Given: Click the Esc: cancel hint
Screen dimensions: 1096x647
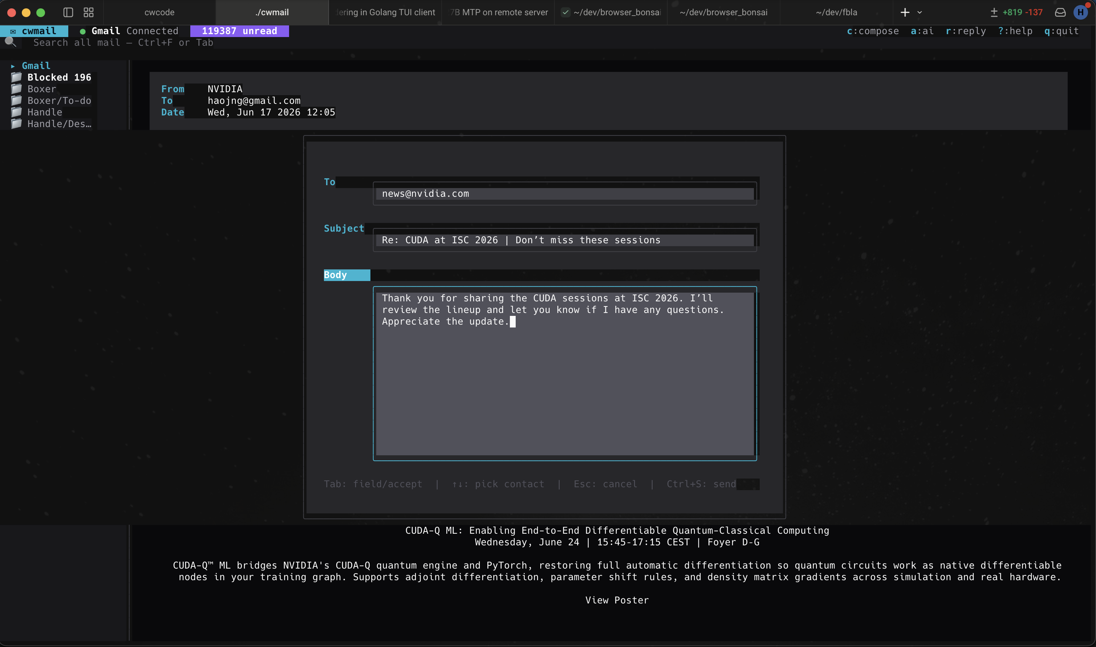Looking at the screenshot, I should [605, 484].
